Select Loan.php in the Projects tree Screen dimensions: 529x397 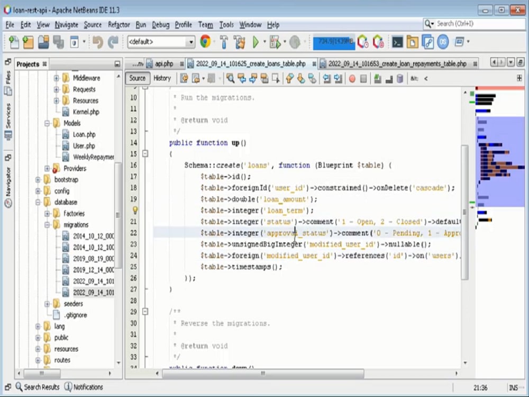pos(84,134)
